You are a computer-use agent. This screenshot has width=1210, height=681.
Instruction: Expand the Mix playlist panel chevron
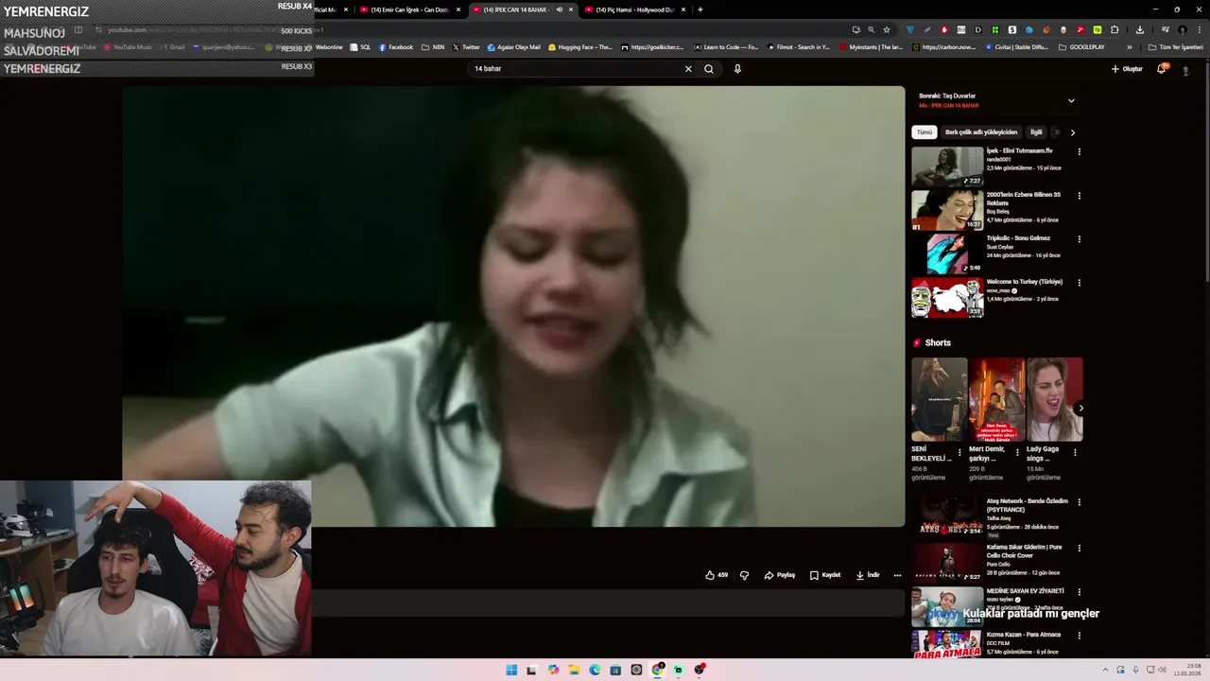[x=1071, y=100]
